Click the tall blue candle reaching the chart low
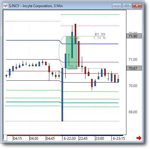 tap(62, 94)
